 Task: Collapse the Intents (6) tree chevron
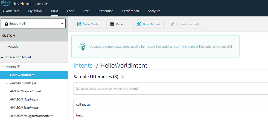(x=2, y=67)
